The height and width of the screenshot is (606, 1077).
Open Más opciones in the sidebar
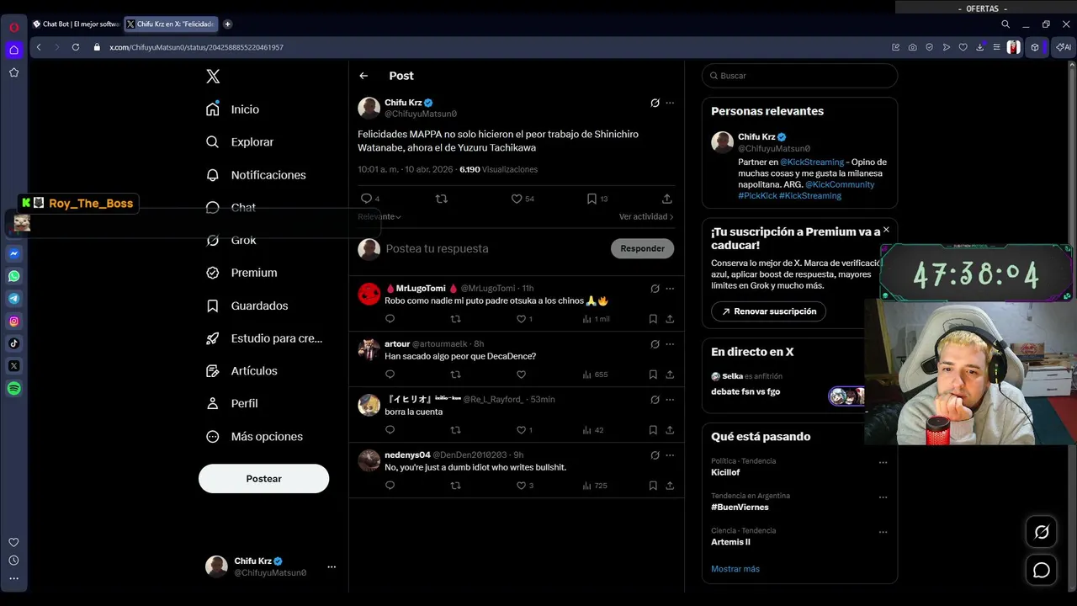(255, 437)
